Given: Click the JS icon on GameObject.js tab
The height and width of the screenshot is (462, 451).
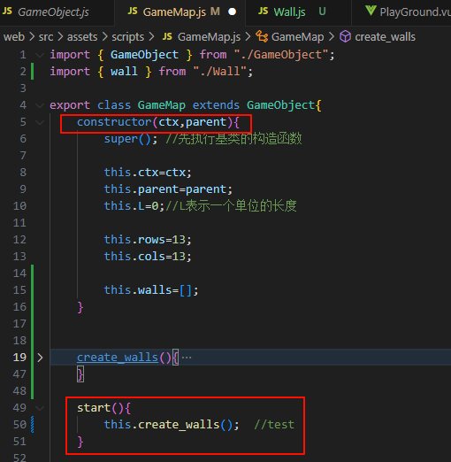Looking at the screenshot, I should point(7,12).
